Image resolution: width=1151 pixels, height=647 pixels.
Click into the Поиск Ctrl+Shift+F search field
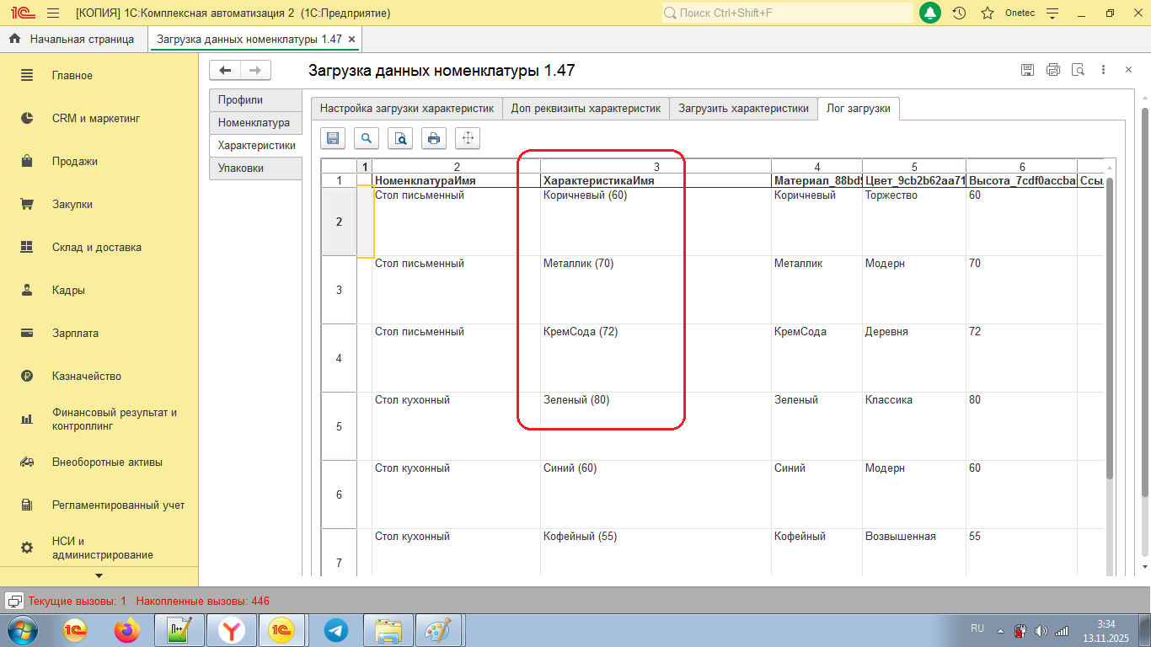coord(787,13)
